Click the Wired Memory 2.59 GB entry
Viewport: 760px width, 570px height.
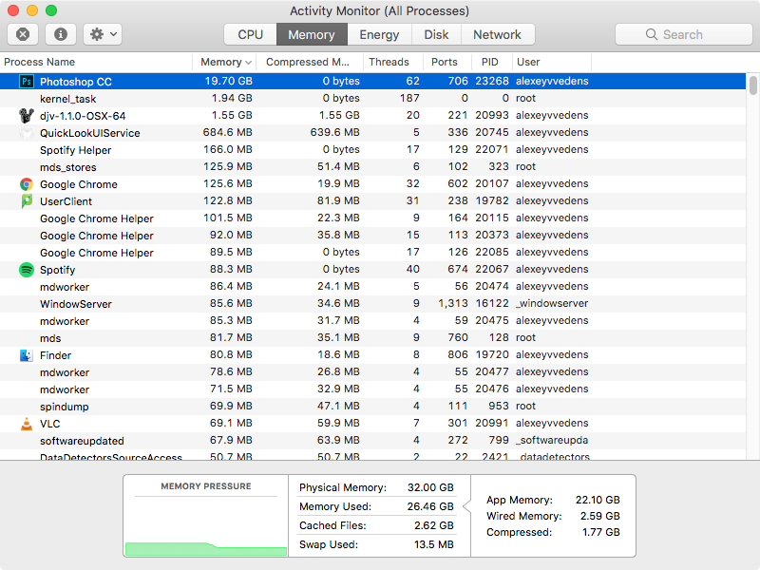click(x=553, y=516)
